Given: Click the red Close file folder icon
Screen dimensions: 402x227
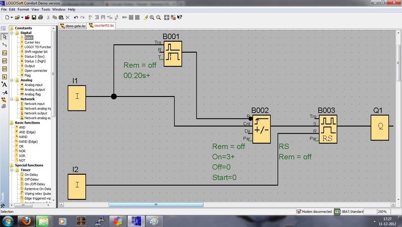Looking at the screenshot, I should 27,18.
